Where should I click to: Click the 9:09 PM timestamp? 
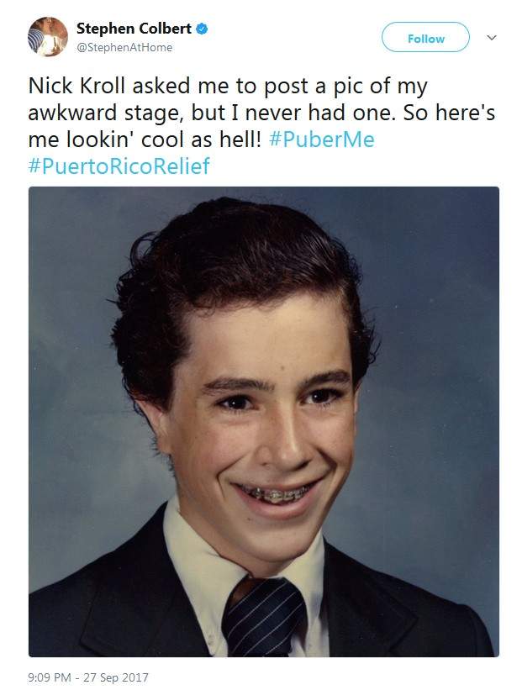click(x=51, y=677)
